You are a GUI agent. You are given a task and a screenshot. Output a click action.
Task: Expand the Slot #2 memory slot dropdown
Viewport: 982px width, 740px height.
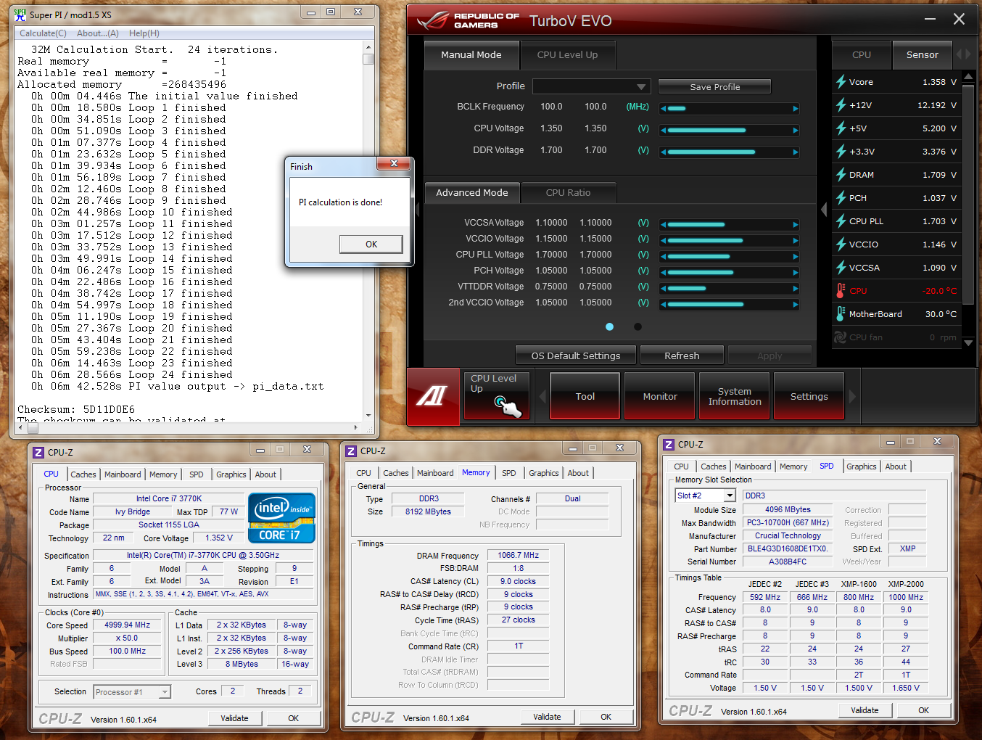[x=730, y=496]
